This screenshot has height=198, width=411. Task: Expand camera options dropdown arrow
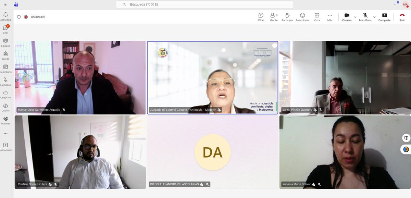coord(355,17)
